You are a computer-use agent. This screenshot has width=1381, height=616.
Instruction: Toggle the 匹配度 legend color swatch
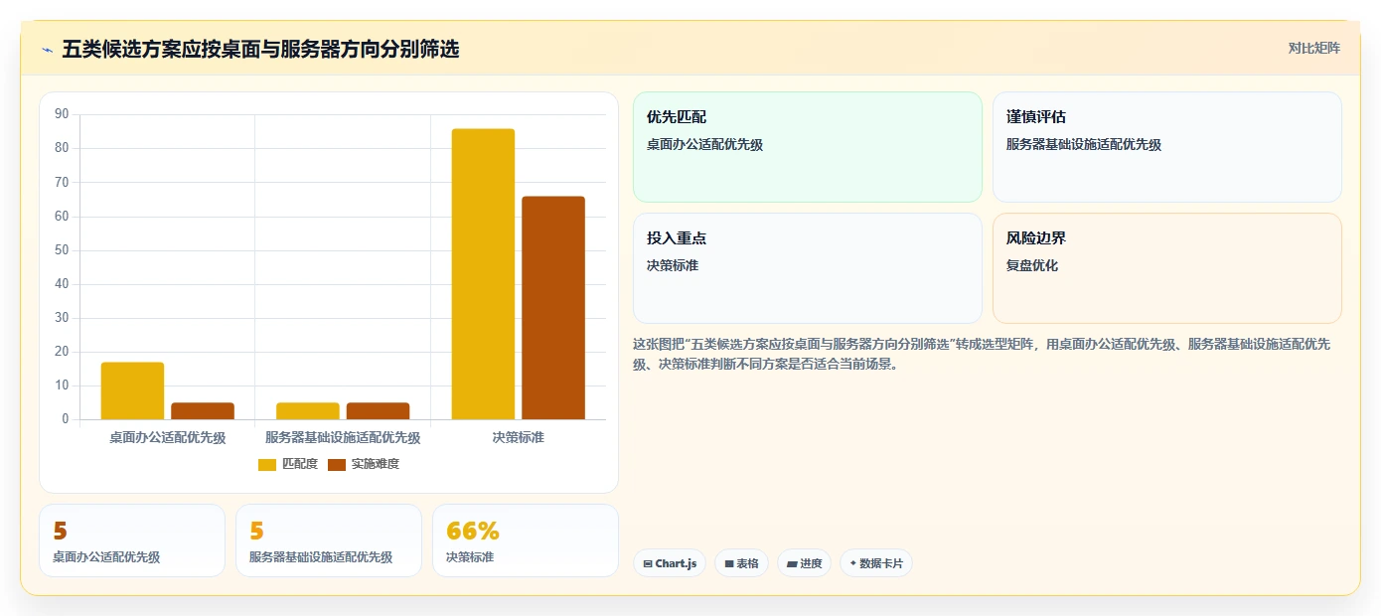[x=267, y=464]
